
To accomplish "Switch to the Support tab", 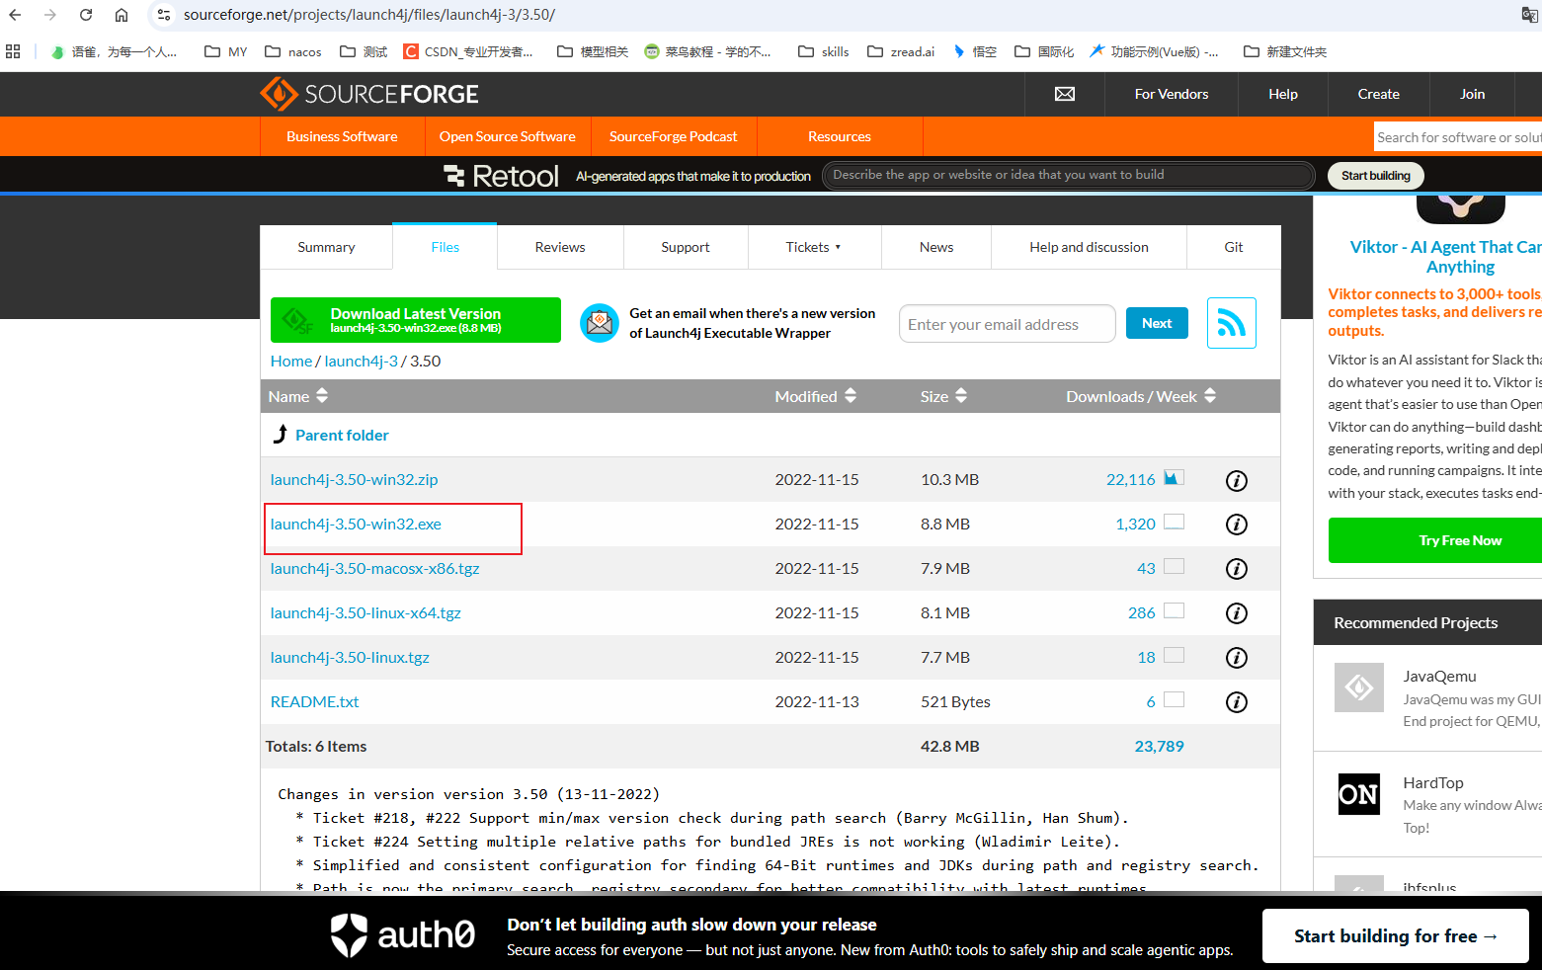I will (x=686, y=247).
